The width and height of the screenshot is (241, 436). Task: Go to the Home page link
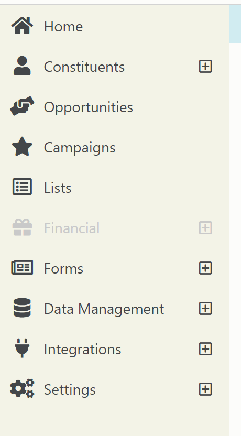point(63,27)
